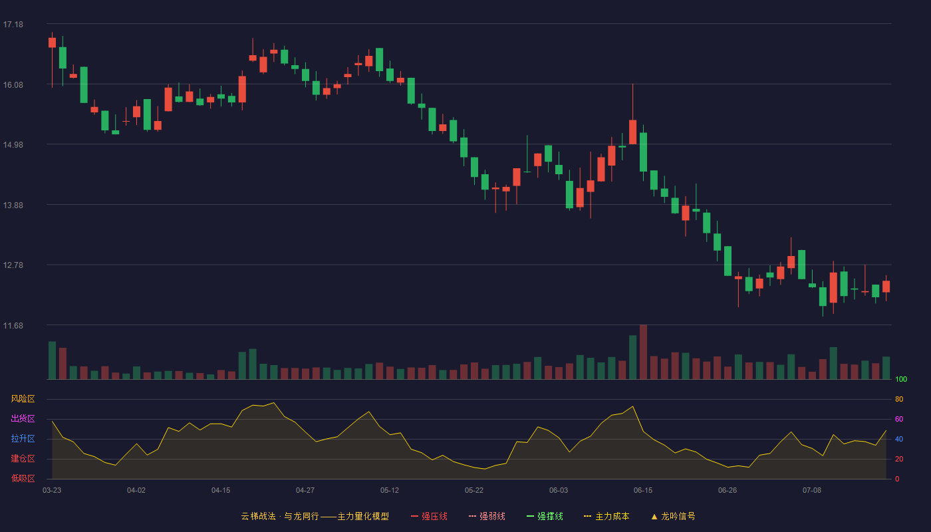
Task: Select the first red candlestick at 03-23
Action: 52,43
